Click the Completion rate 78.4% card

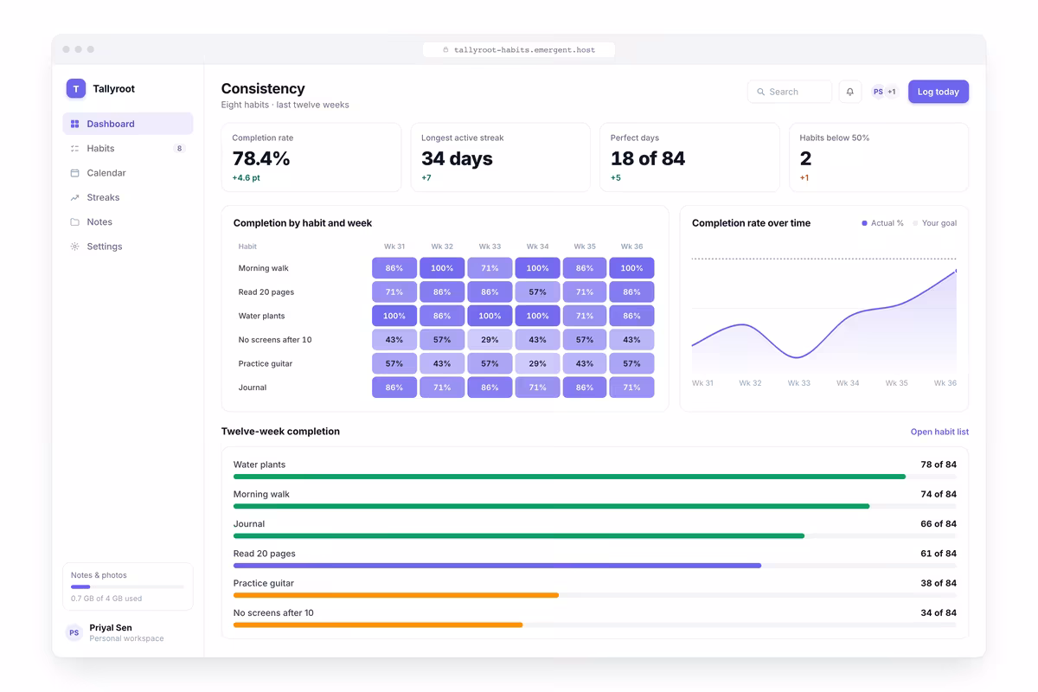(311, 157)
